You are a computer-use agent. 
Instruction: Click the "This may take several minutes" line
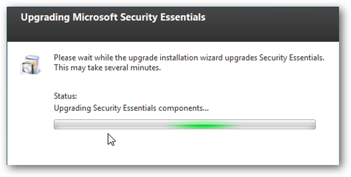pos(107,68)
